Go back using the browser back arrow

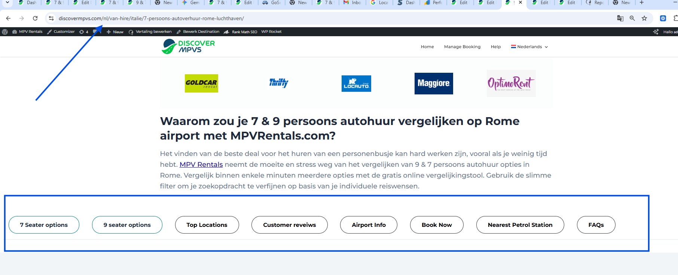8,18
